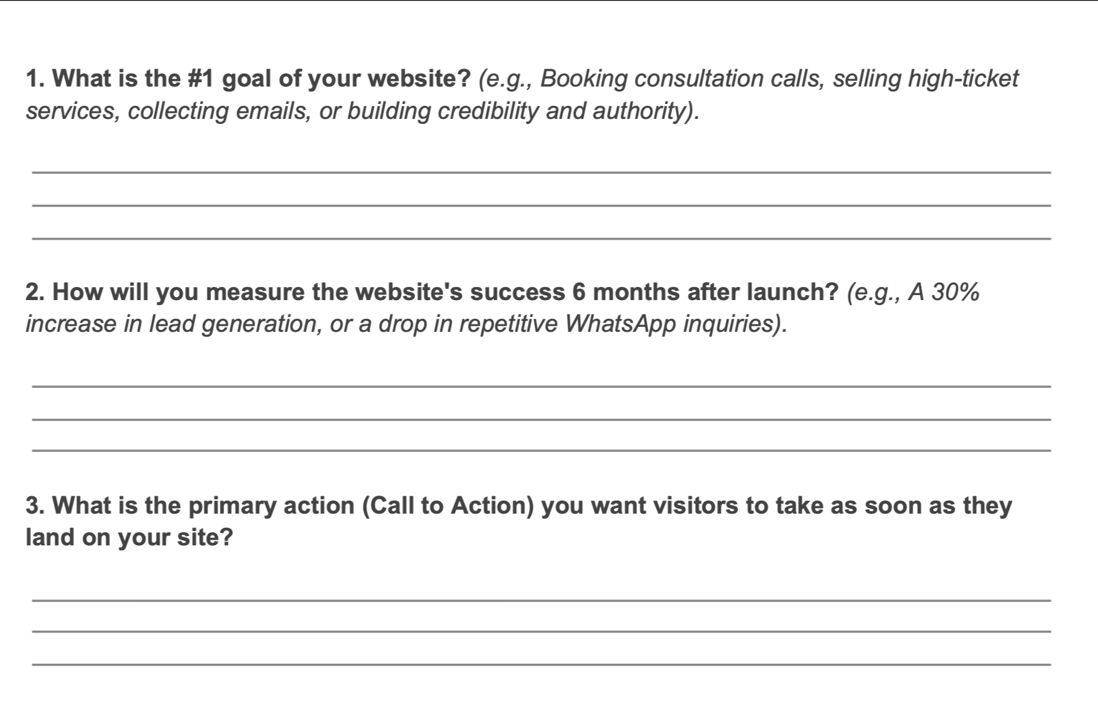Click the first answer line under question 2

coord(540,386)
